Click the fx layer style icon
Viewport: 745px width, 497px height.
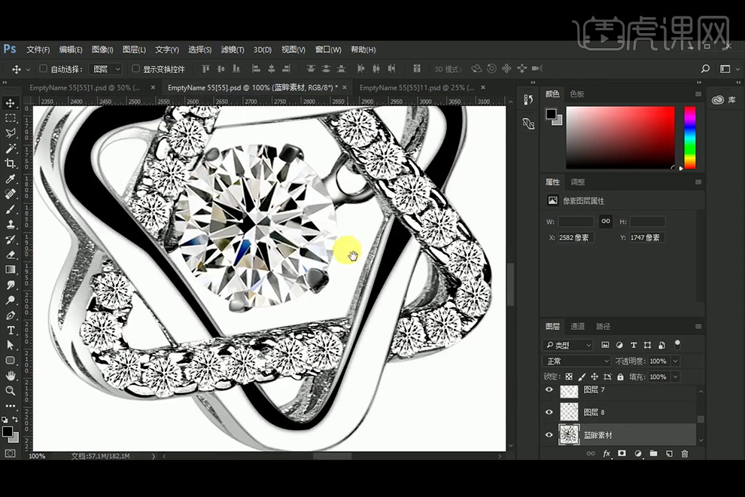click(x=607, y=454)
